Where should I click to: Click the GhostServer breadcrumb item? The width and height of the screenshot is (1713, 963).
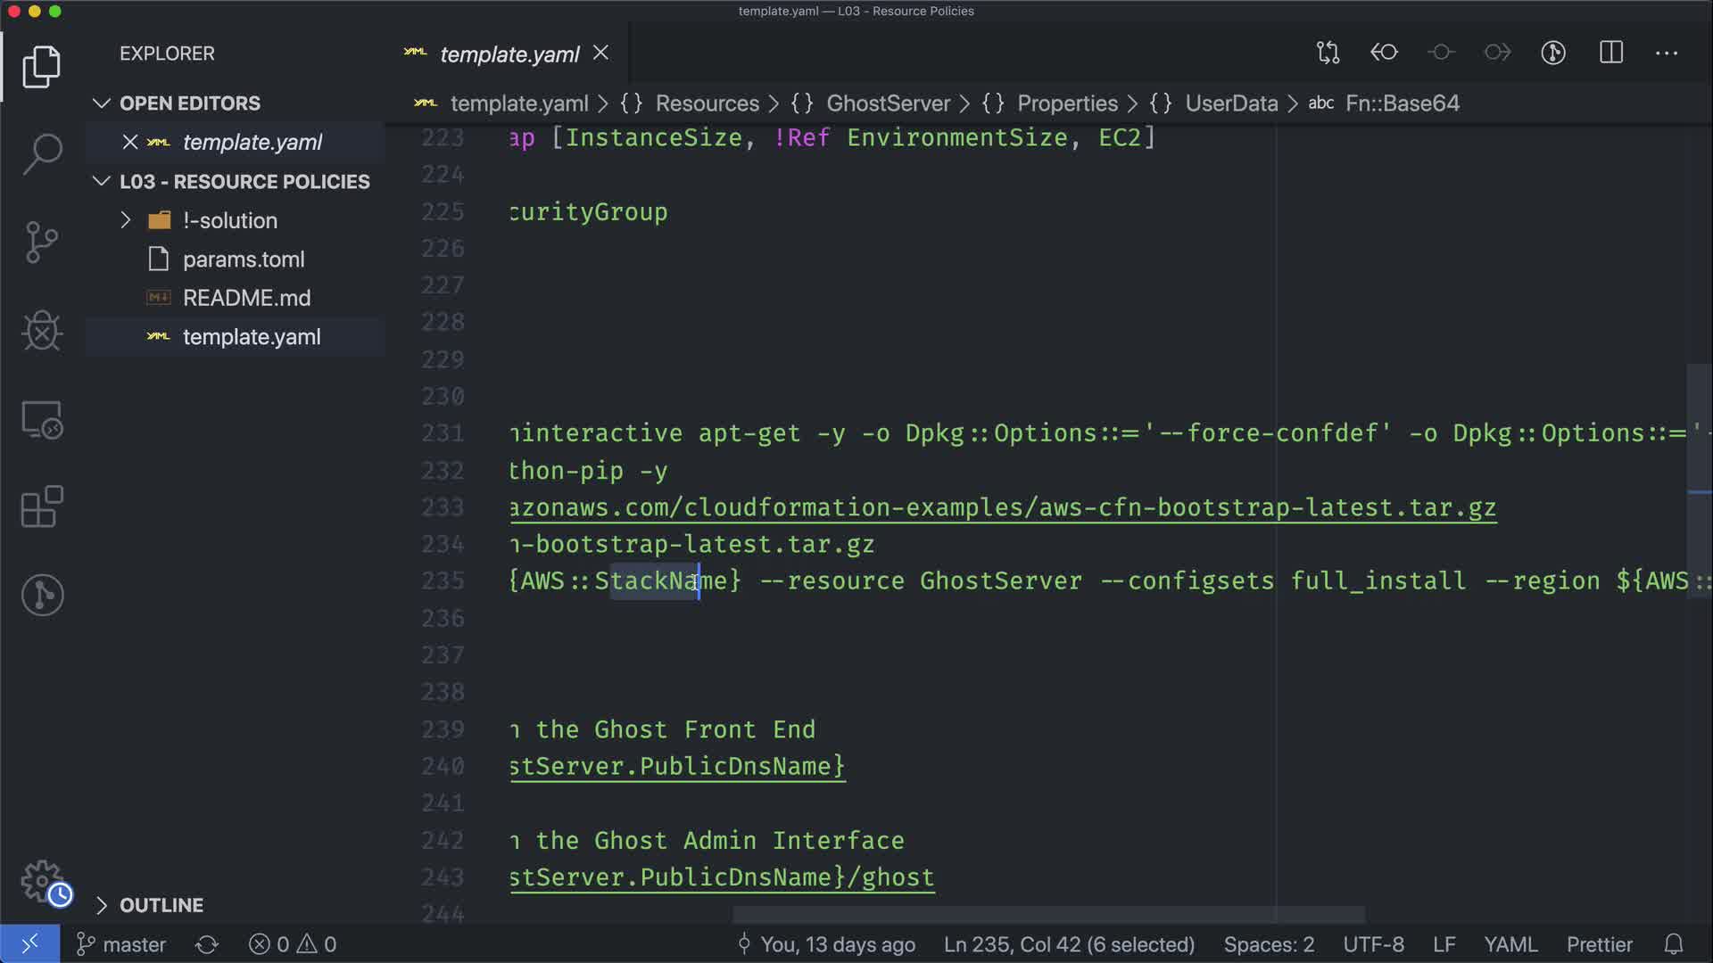click(x=888, y=103)
